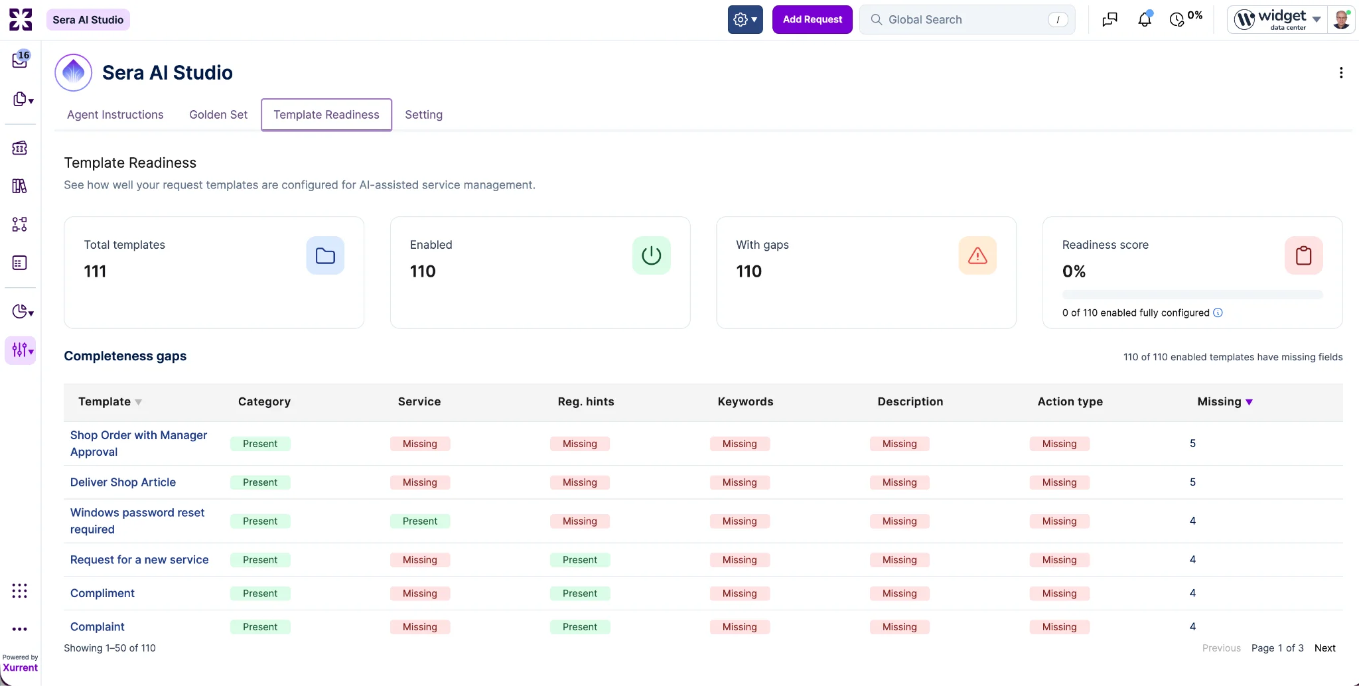Click the time tracking clock 0% icon
The height and width of the screenshot is (686, 1359).
[x=1185, y=19]
